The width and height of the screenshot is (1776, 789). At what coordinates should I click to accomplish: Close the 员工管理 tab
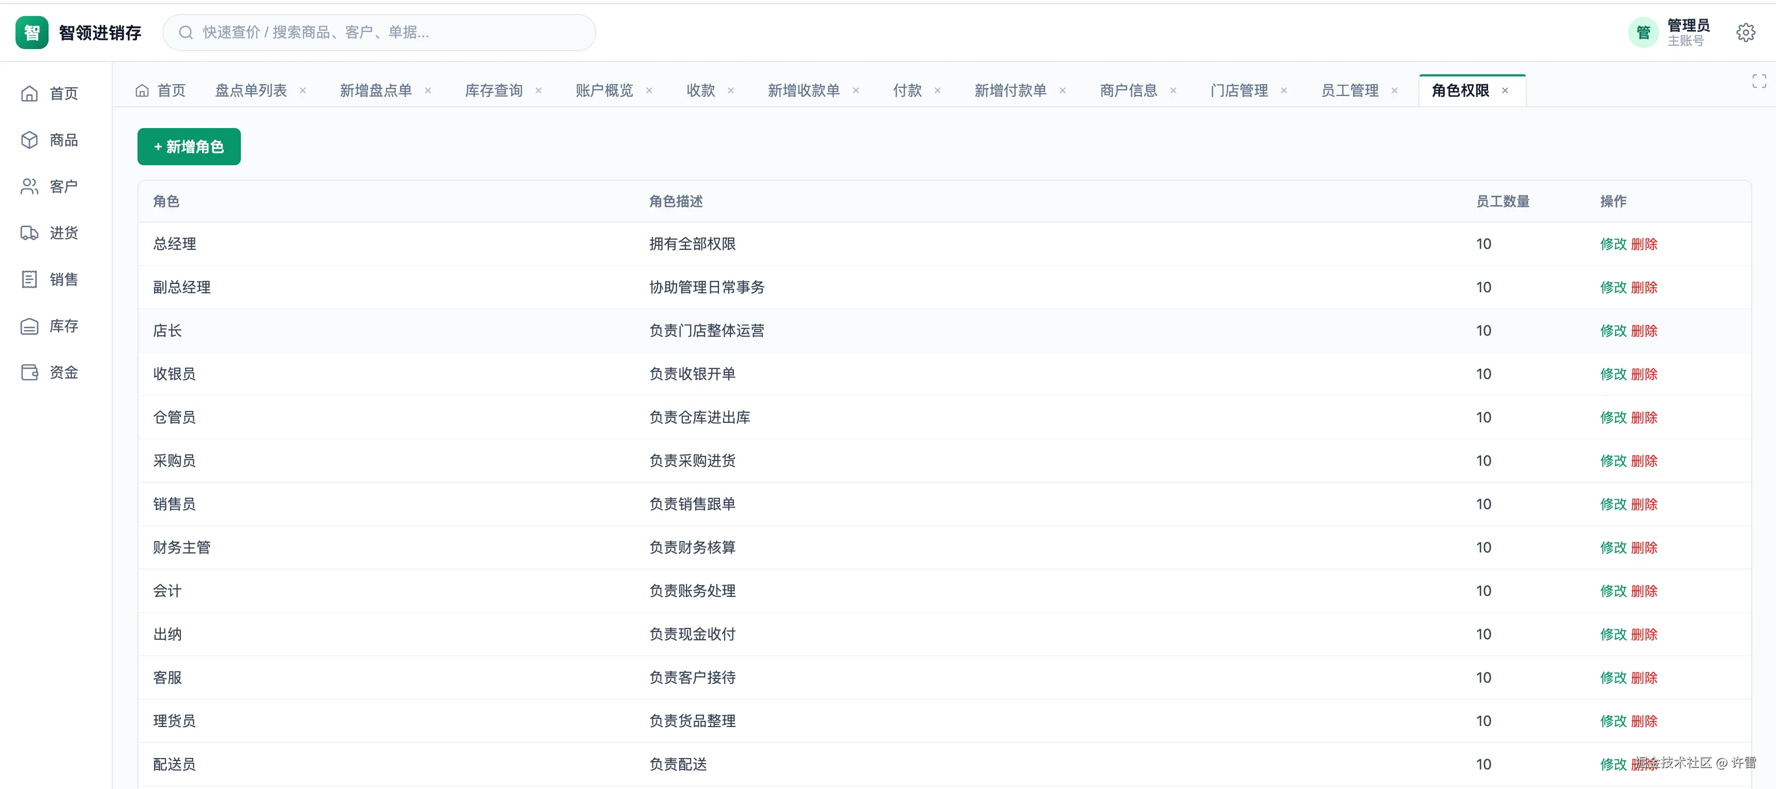[x=1394, y=91]
